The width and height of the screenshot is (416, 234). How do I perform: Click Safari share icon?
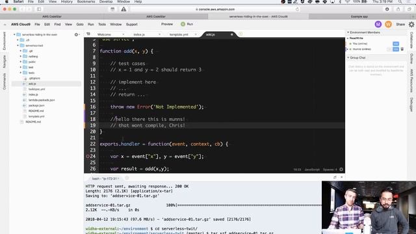coord(398,9)
